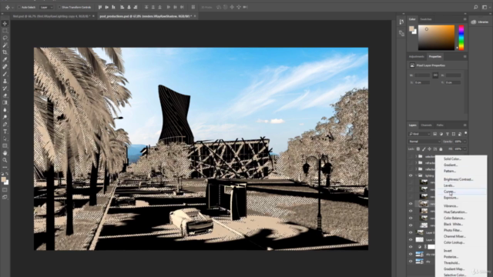This screenshot has width=493, height=277.
Task: Select the Rectangular Marquee tool
Action: click(5, 31)
